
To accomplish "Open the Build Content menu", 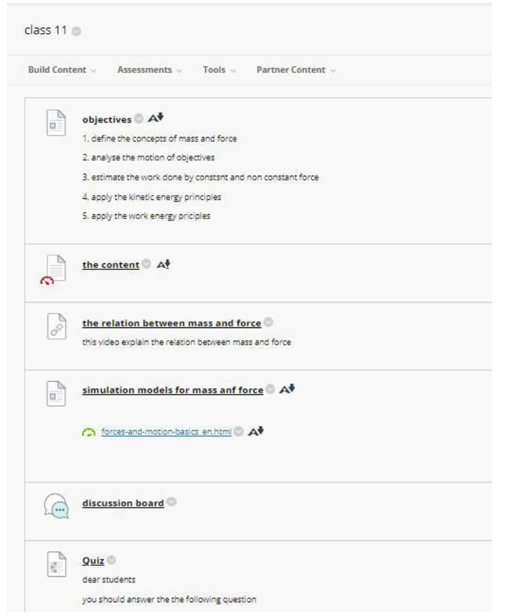I will [x=62, y=70].
